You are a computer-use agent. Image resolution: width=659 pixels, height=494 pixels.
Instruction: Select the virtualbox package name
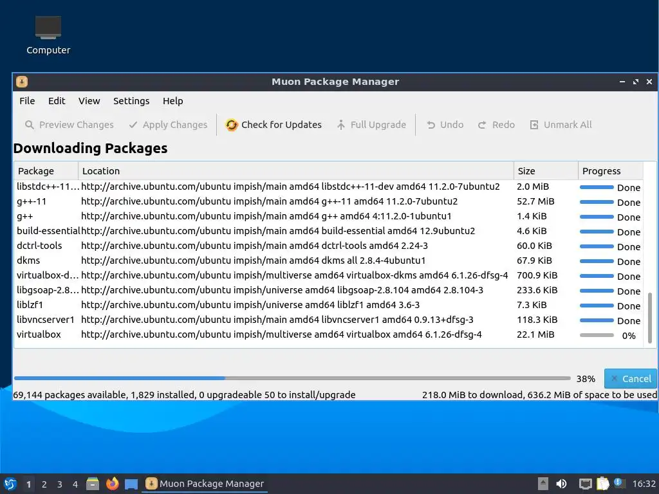pos(39,334)
